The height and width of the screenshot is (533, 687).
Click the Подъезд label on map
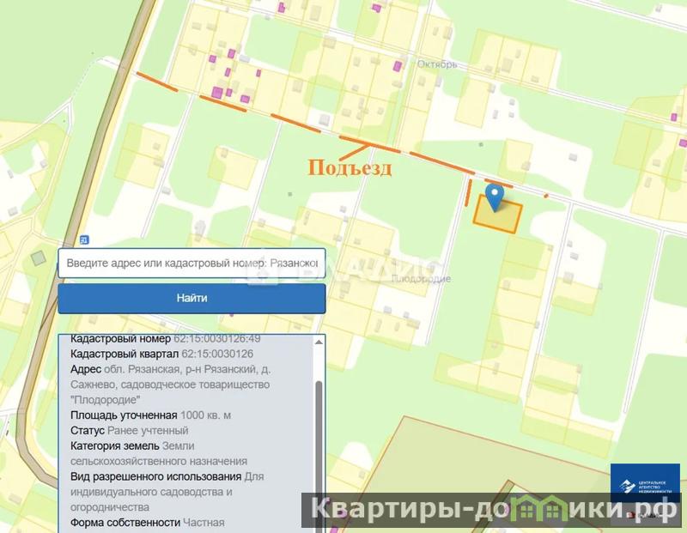click(x=350, y=168)
